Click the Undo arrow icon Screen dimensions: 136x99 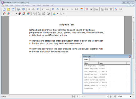pyautogui.click(x=43, y=9)
